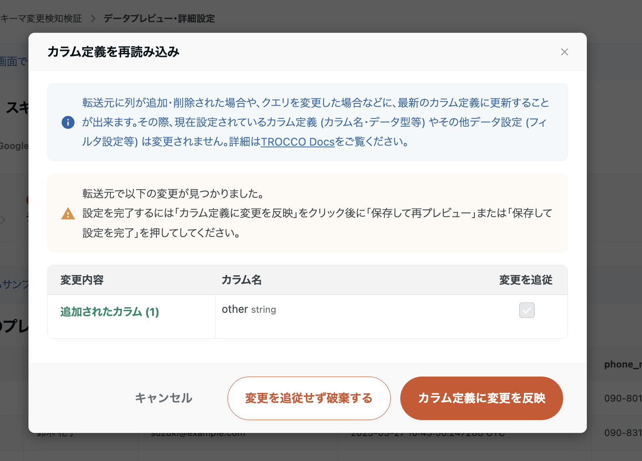Click the other string column entry
Viewport: 642px width, 461px height.
click(x=249, y=309)
